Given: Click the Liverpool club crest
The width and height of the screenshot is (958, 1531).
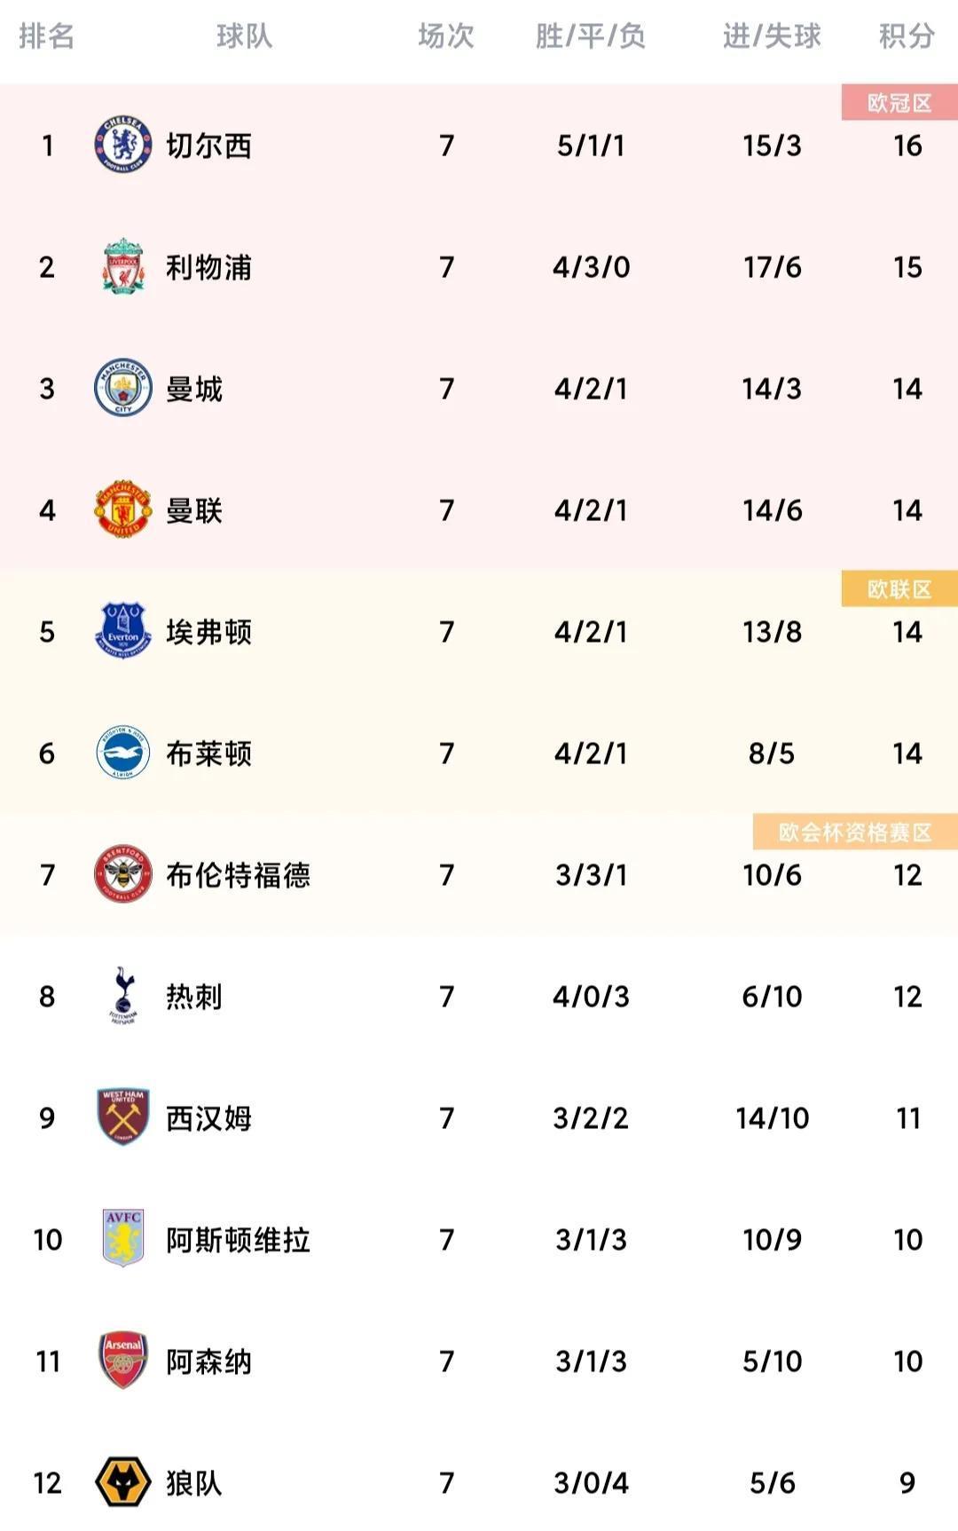Looking at the screenshot, I should click(x=123, y=266).
